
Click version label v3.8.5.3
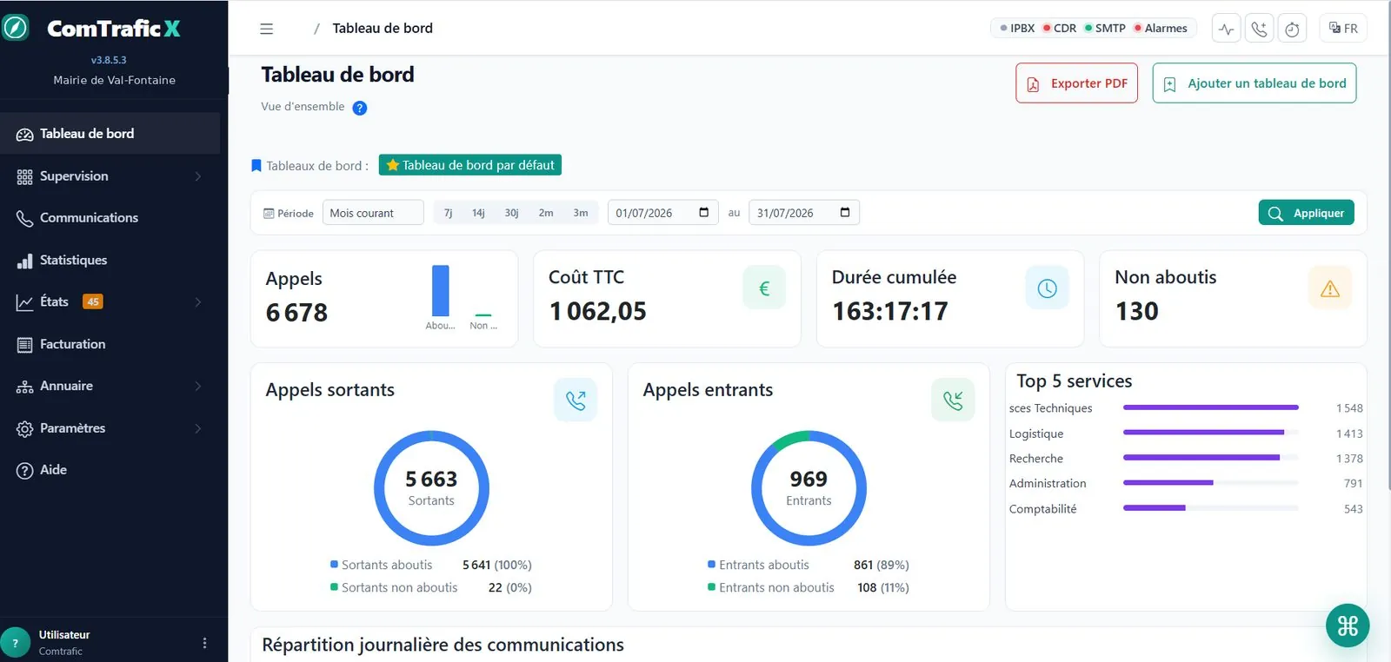tap(109, 60)
